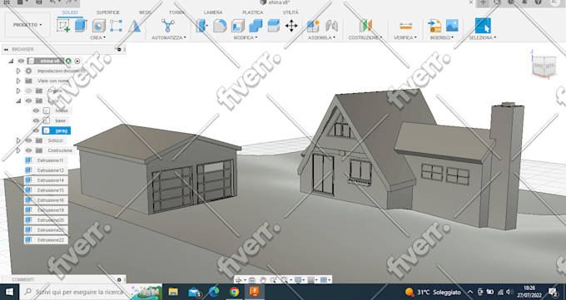Expand the Costruzione folder in browser
566x300 pixels.
(x=18, y=150)
